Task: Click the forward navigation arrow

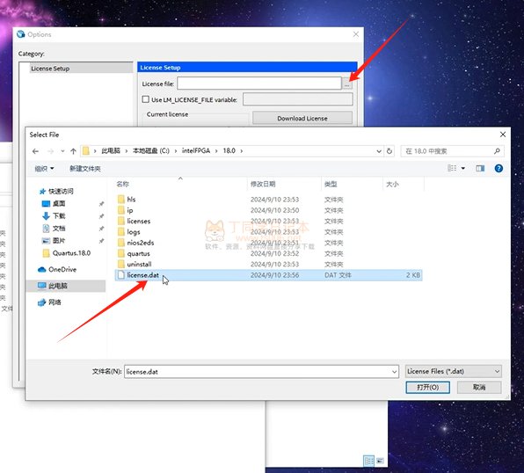Action: click(50, 151)
